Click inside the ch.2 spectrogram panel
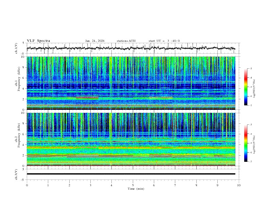This screenshot has width=269, height=208. coord(131,139)
